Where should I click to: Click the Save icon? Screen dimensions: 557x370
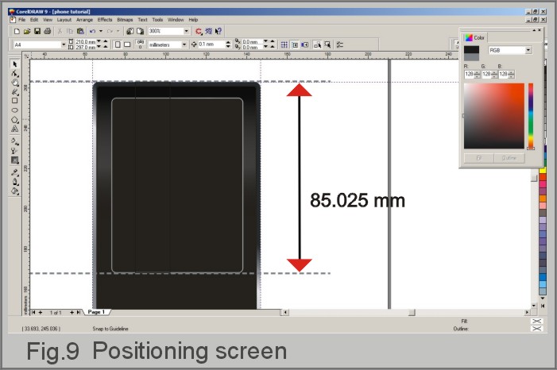37,31
